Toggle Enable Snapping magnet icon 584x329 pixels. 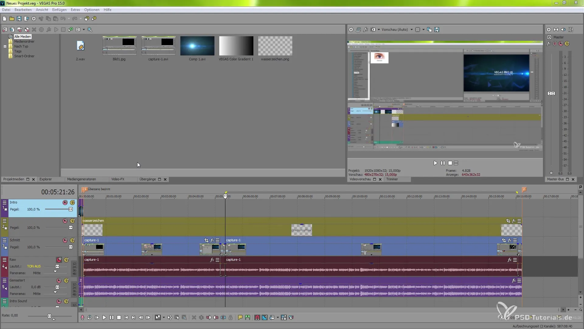pos(257,317)
